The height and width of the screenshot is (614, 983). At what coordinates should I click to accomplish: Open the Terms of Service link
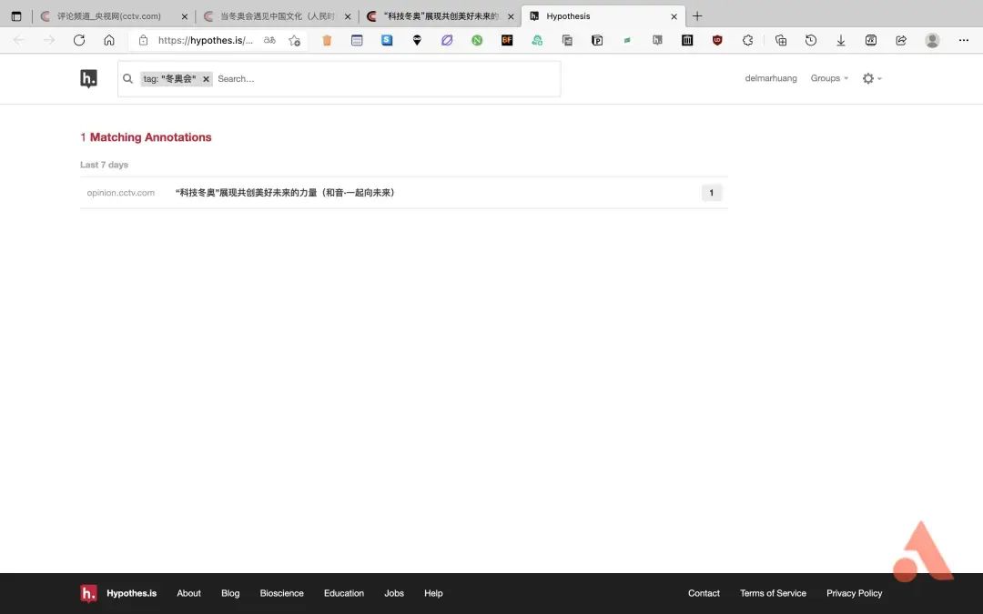[x=773, y=593]
